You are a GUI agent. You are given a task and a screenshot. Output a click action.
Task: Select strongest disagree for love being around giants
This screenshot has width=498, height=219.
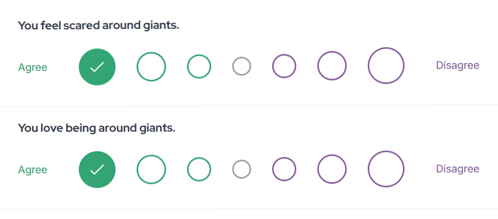pos(386,169)
